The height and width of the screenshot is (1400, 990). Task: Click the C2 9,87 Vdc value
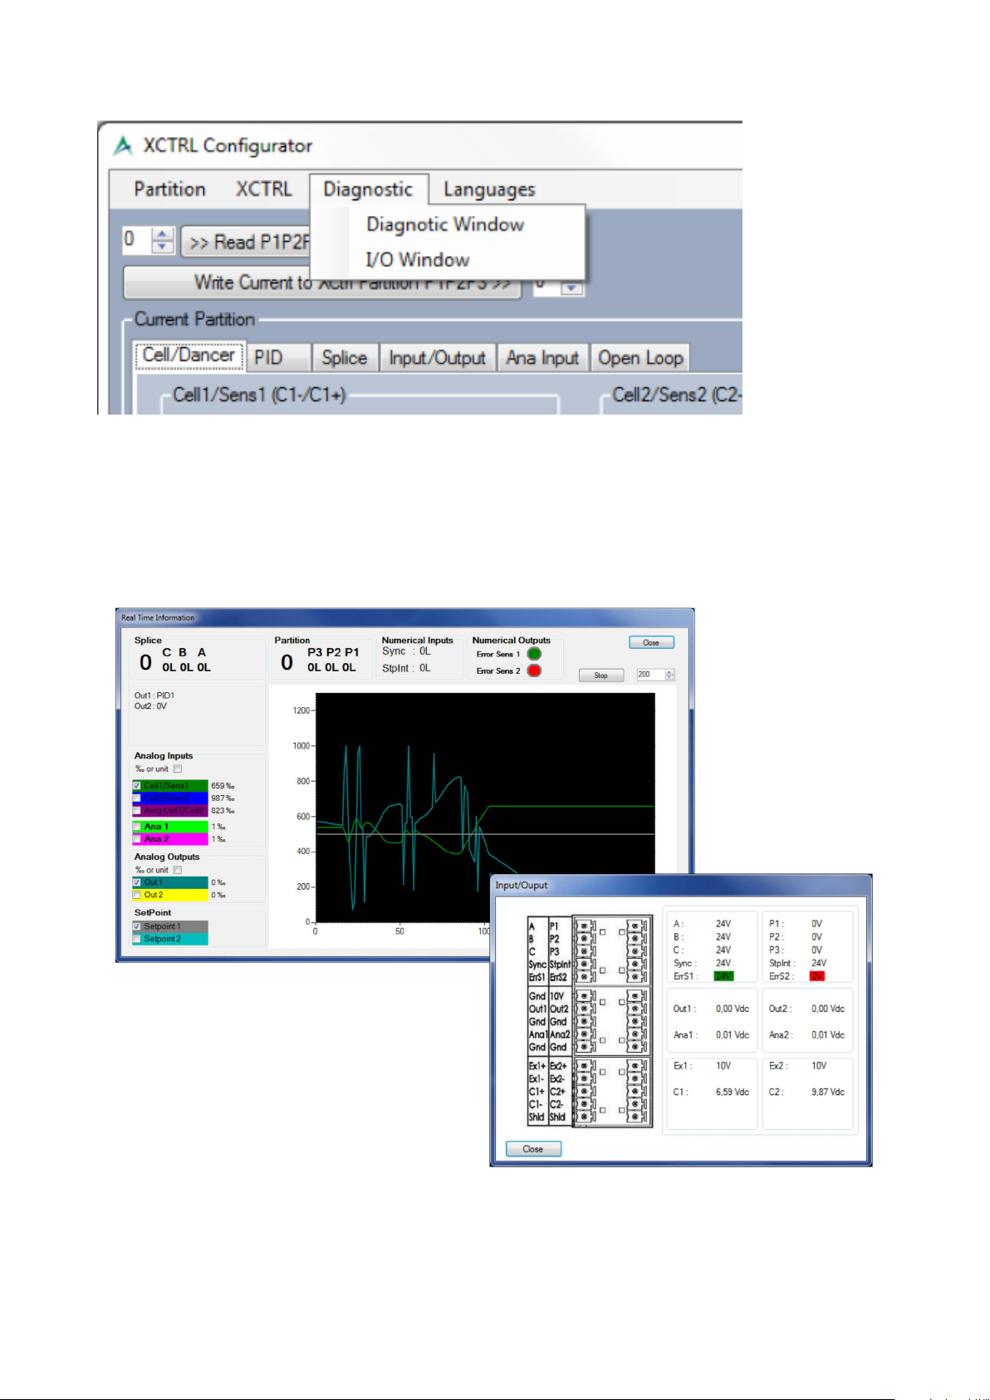(x=828, y=1092)
